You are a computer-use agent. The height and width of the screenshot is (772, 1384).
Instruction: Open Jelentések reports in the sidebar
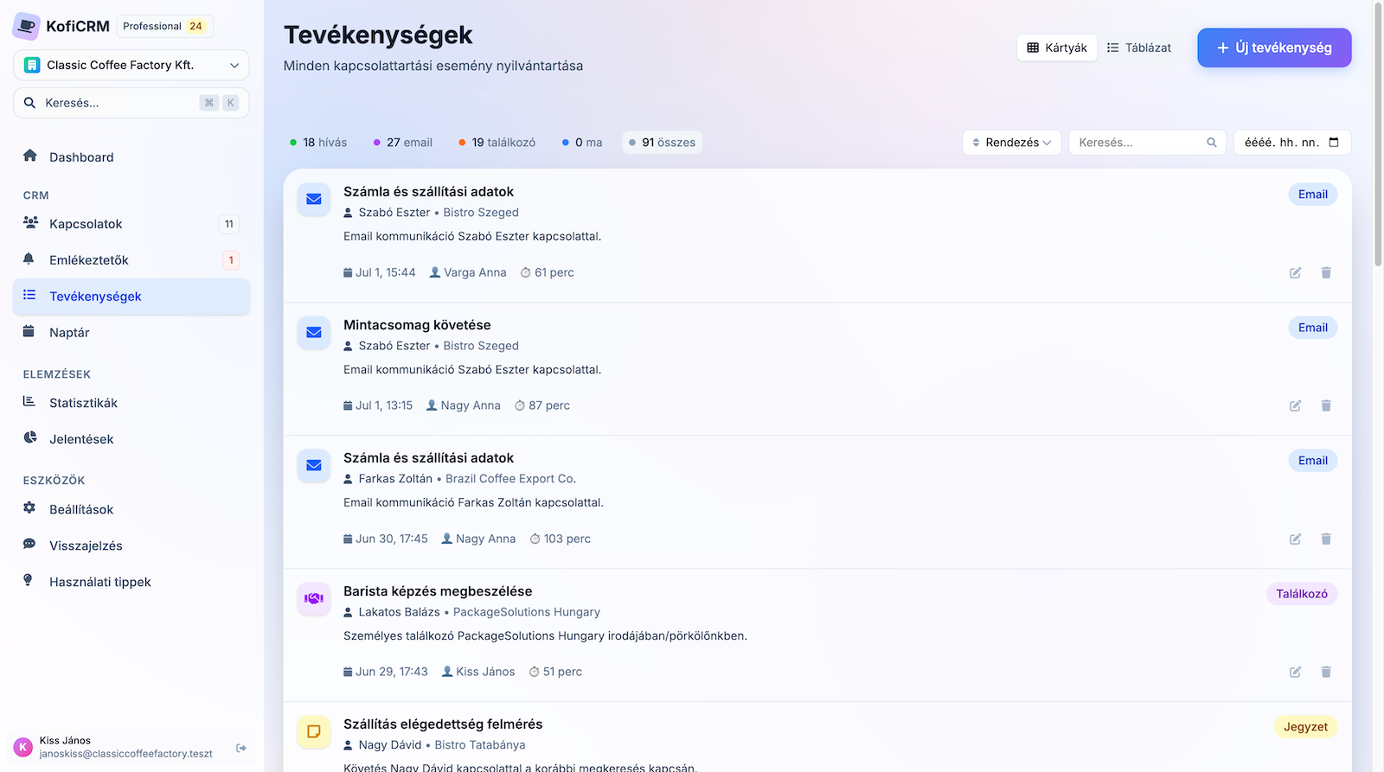pos(131,439)
